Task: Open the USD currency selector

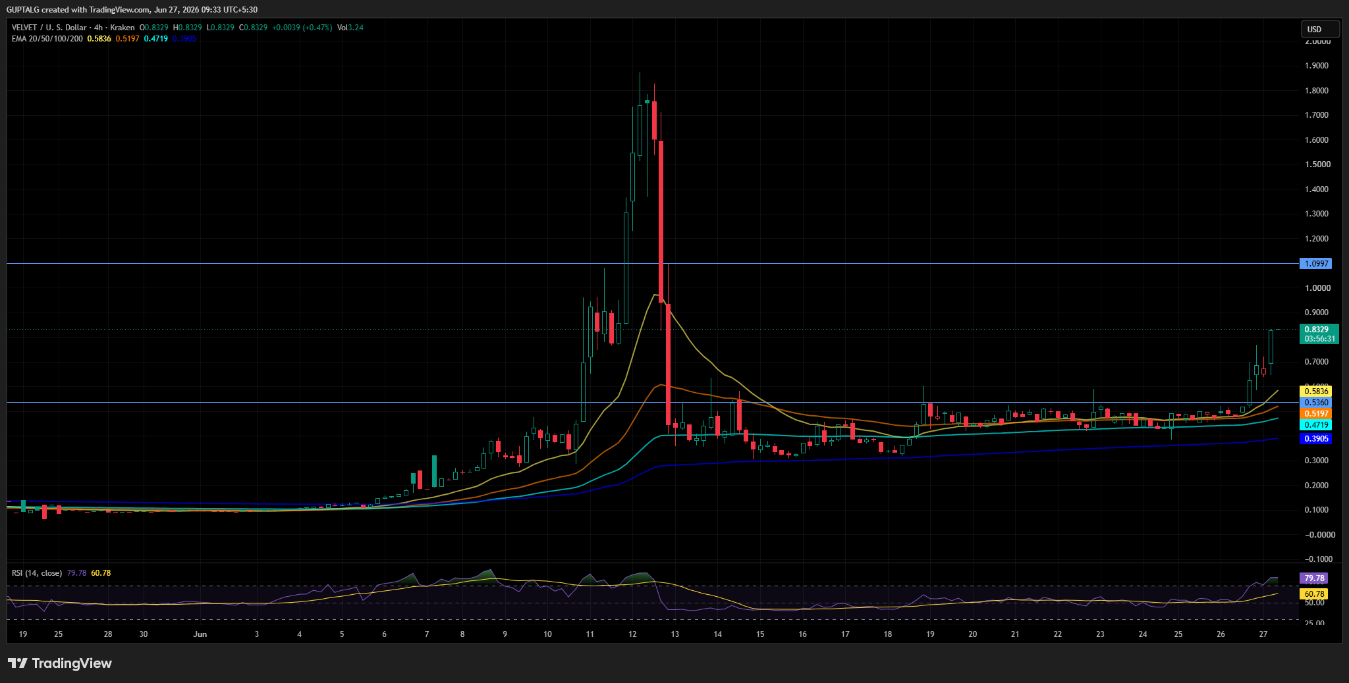Action: click(x=1320, y=29)
